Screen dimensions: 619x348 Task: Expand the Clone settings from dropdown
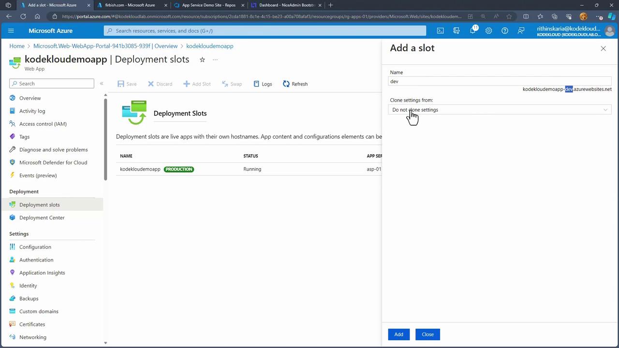500,110
